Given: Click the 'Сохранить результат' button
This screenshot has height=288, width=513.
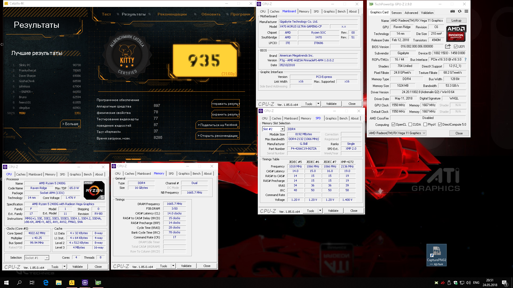Looking at the screenshot, I should point(226,114).
